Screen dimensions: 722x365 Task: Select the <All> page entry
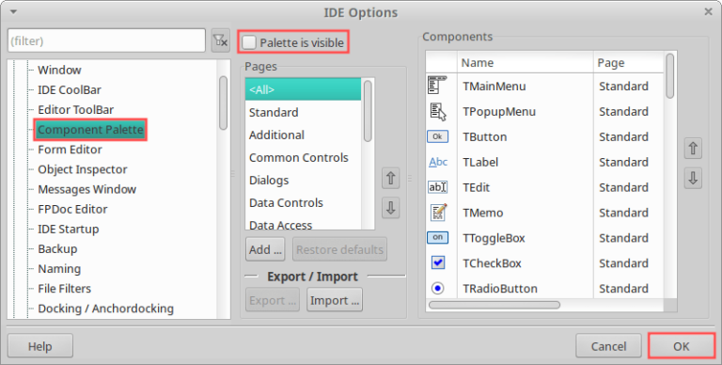(x=303, y=89)
